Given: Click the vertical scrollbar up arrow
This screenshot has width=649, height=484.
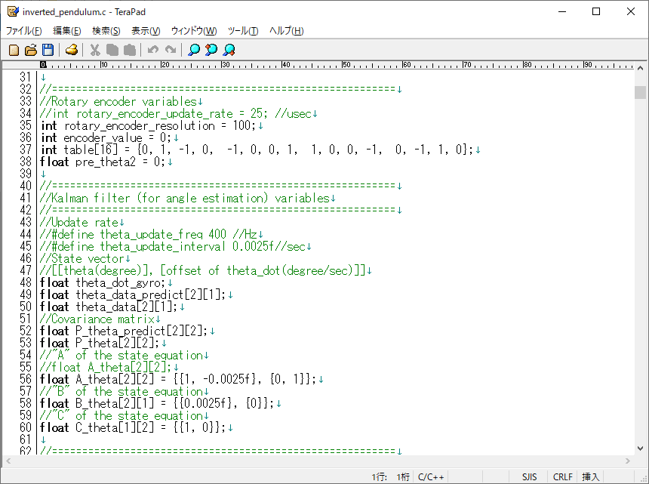Looking at the screenshot, I should (640, 68).
